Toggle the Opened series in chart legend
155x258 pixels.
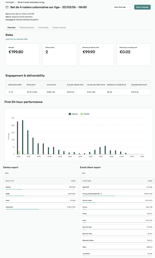tap(73, 114)
